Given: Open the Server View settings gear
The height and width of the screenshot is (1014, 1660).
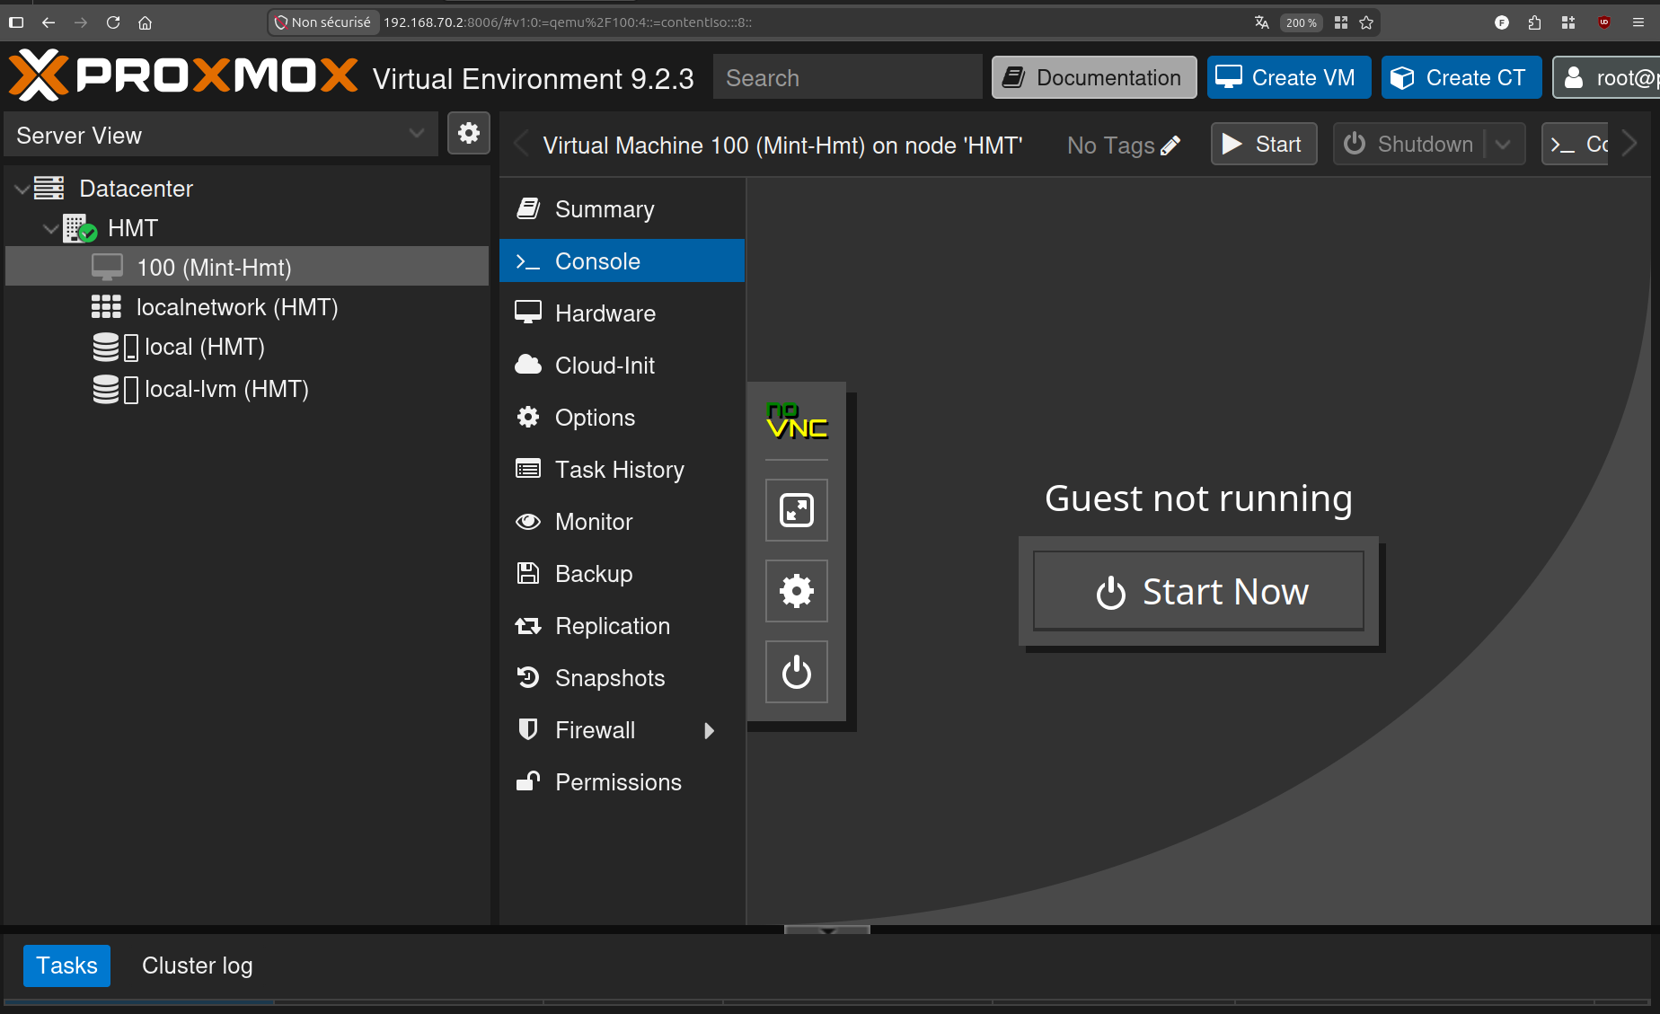Looking at the screenshot, I should (468, 134).
